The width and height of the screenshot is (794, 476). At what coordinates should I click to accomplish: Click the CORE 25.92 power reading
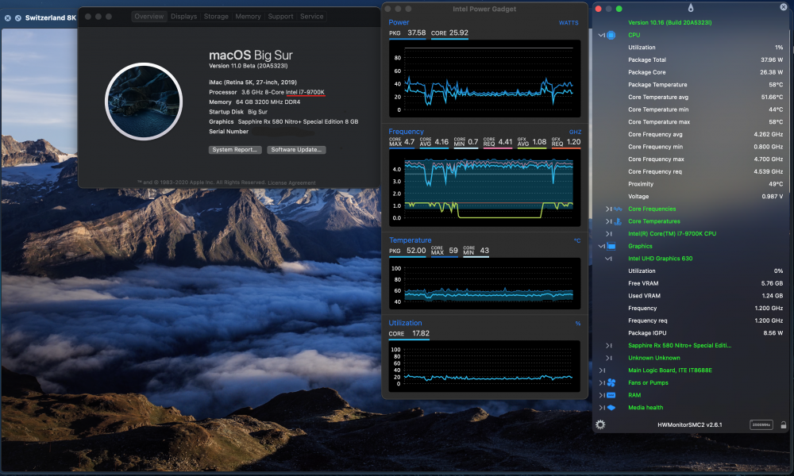pos(449,33)
